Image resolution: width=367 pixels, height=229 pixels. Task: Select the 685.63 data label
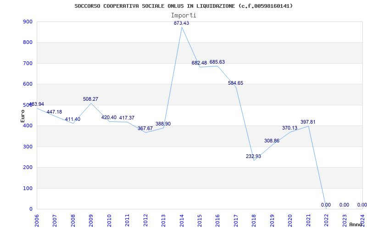click(217, 62)
